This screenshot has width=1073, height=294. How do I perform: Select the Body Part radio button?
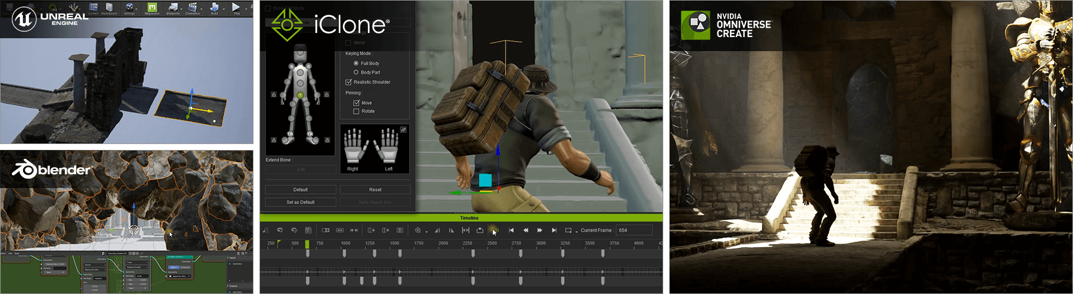point(356,72)
